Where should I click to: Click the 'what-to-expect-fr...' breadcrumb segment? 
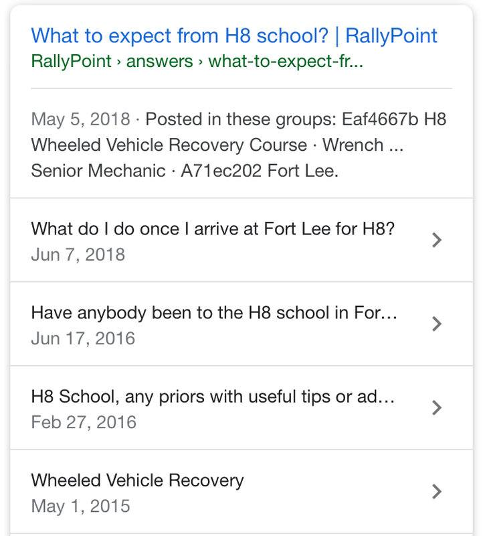tap(286, 62)
